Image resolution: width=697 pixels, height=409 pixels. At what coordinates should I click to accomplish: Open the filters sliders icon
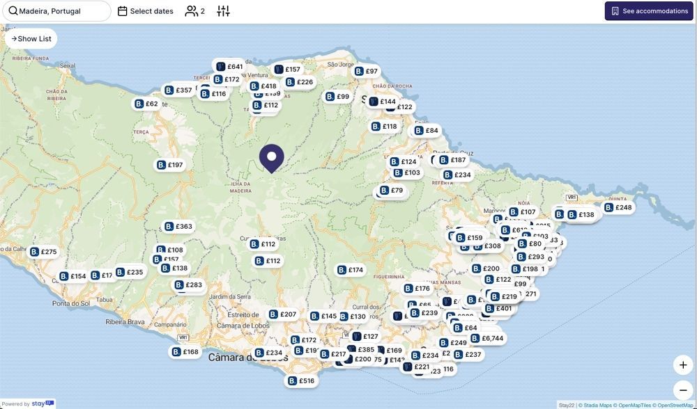[x=223, y=11]
